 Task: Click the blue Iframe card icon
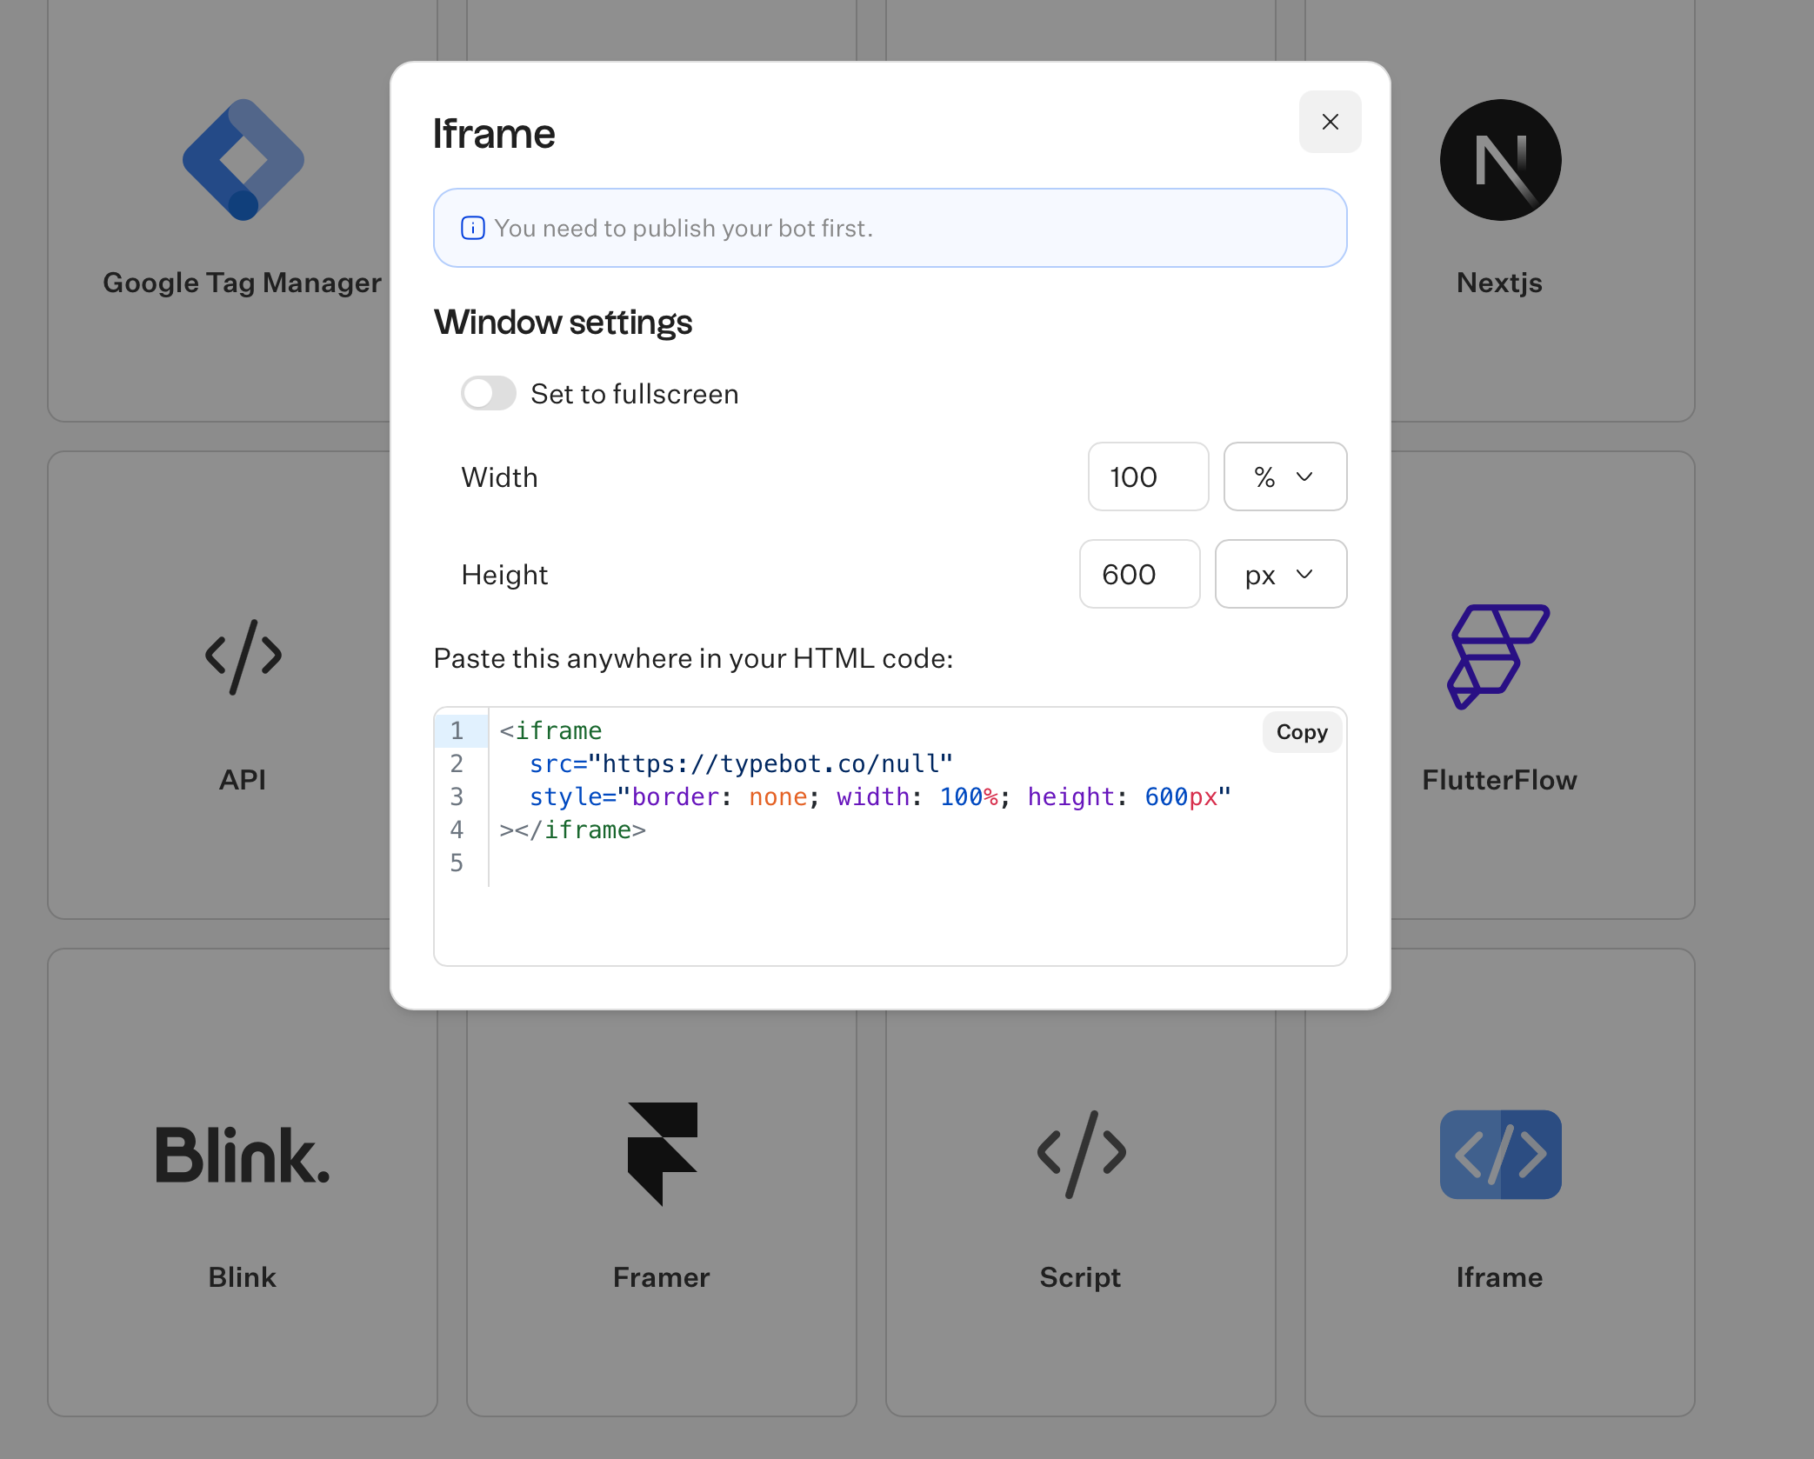point(1499,1155)
